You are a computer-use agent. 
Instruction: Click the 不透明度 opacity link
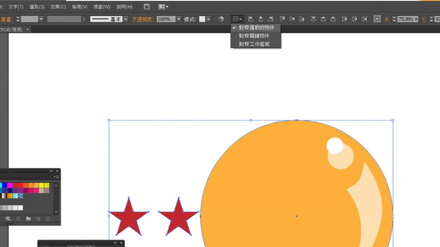143,19
